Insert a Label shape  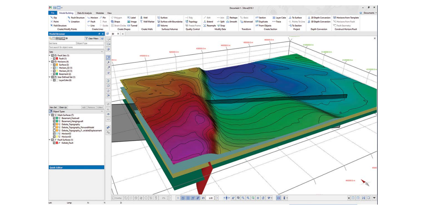pos(131,18)
